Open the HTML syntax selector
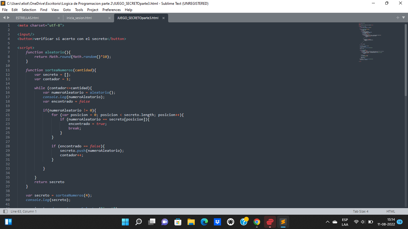408x229 pixels. click(x=391, y=211)
